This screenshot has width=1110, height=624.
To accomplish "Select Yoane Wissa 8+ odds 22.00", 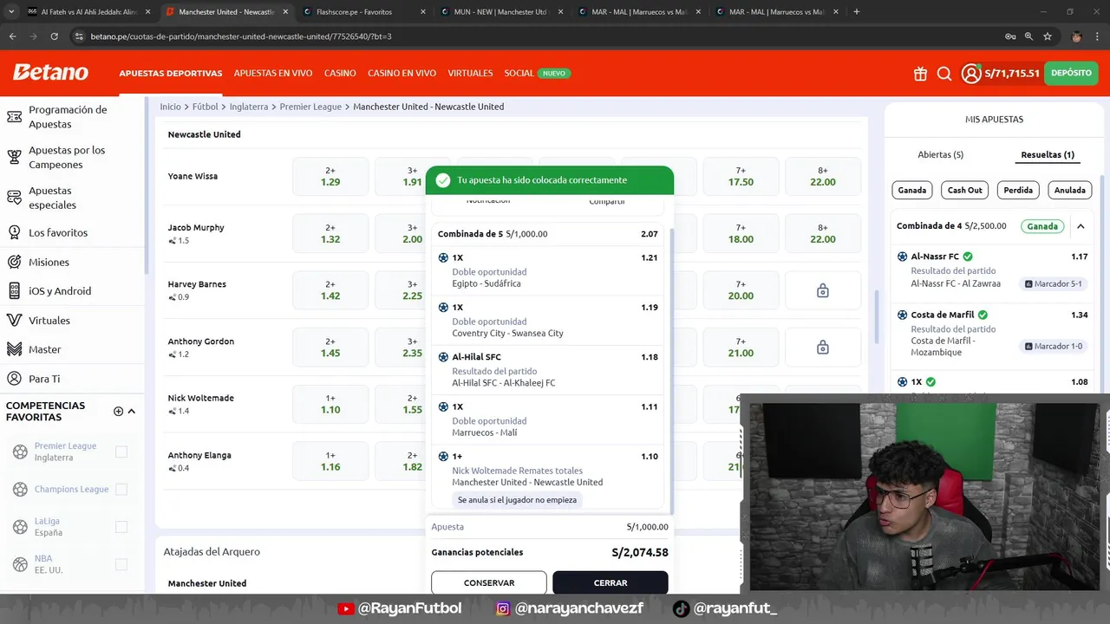I will coord(823,177).
